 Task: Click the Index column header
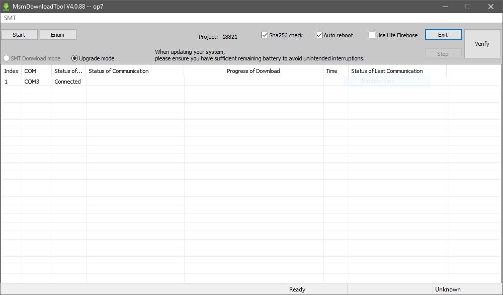[x=11, y=71]
